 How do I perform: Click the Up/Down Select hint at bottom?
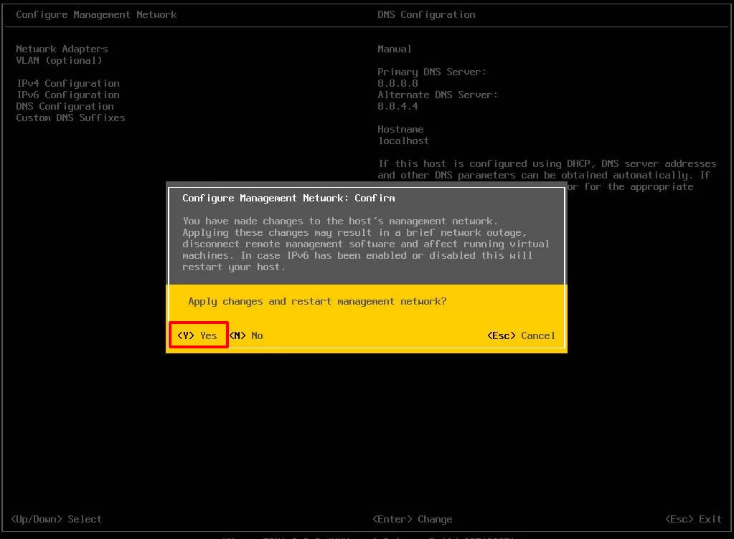pyautogui.click(x=56, y=519)
